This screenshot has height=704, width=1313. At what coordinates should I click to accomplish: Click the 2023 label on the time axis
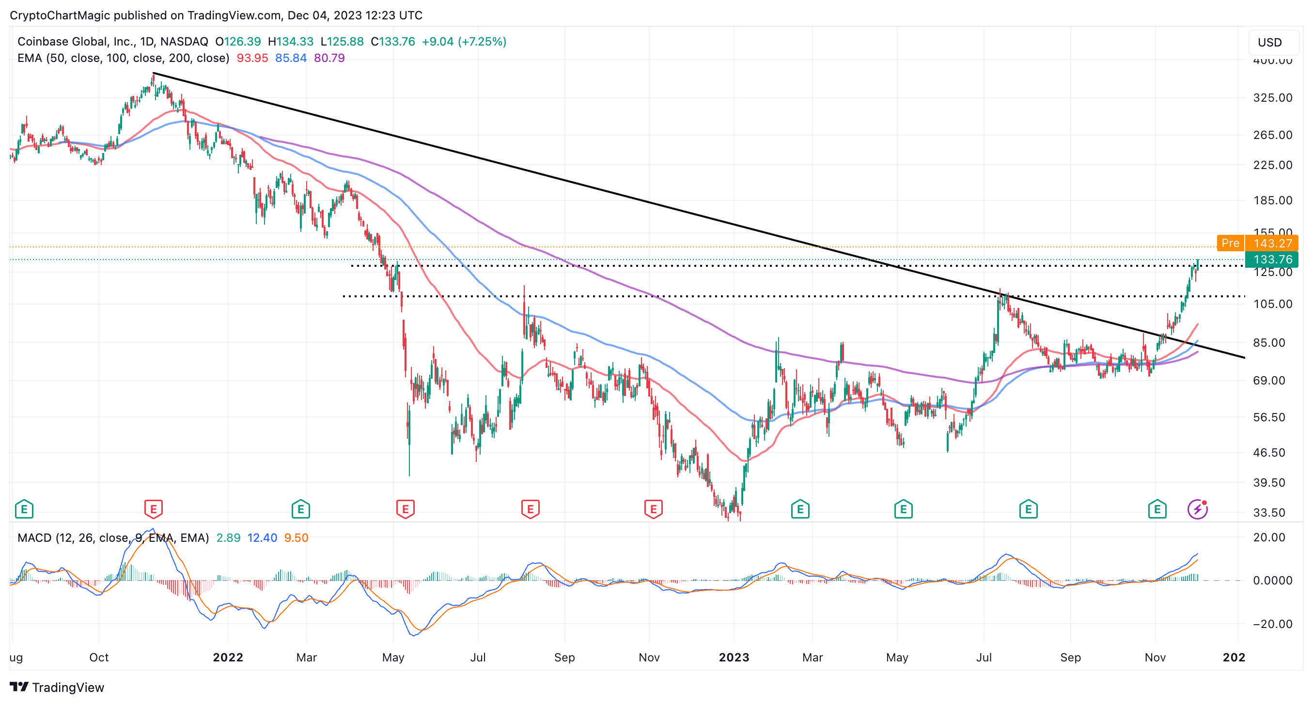click(x=734, y=657)
